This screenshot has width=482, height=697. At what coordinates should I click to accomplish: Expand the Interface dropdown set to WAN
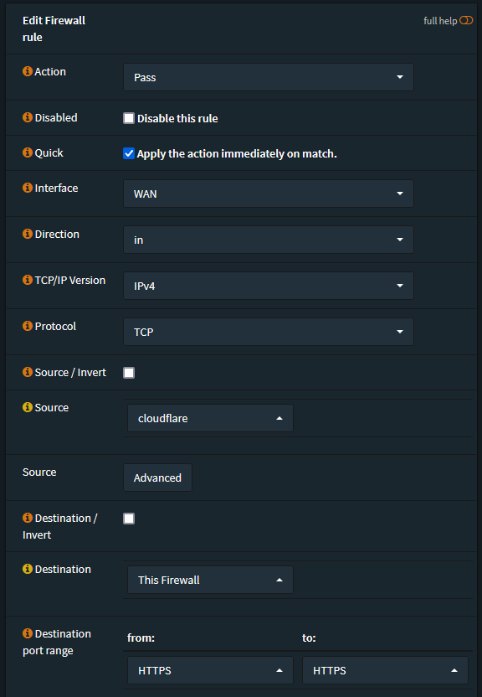click(269, 194)
